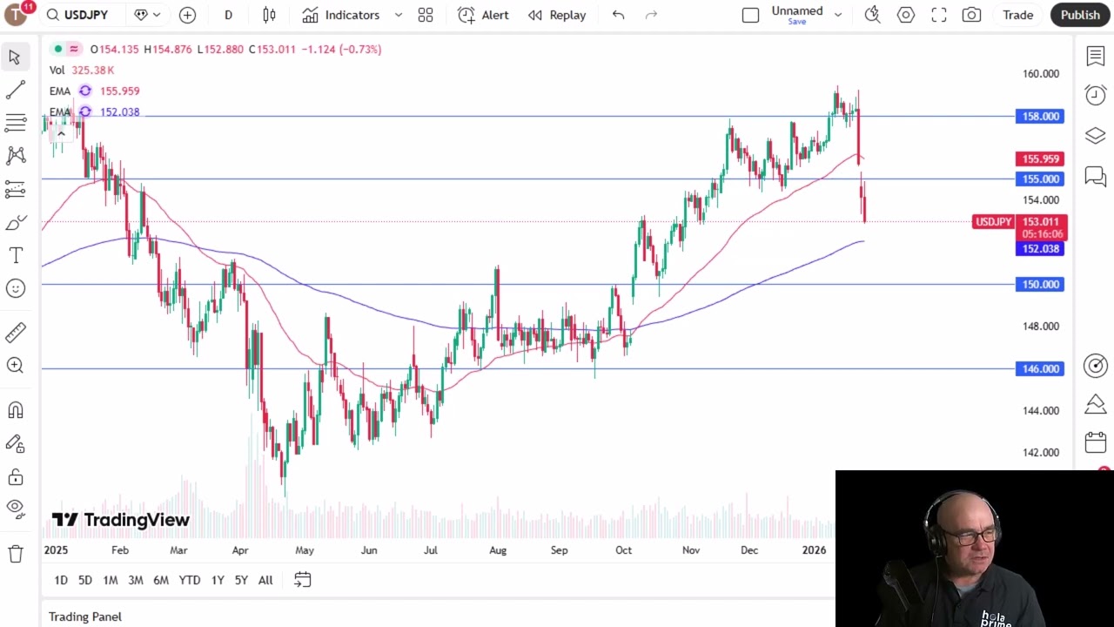
Task: Open the chats speech bubble panel
Action: coord(1096,177)
